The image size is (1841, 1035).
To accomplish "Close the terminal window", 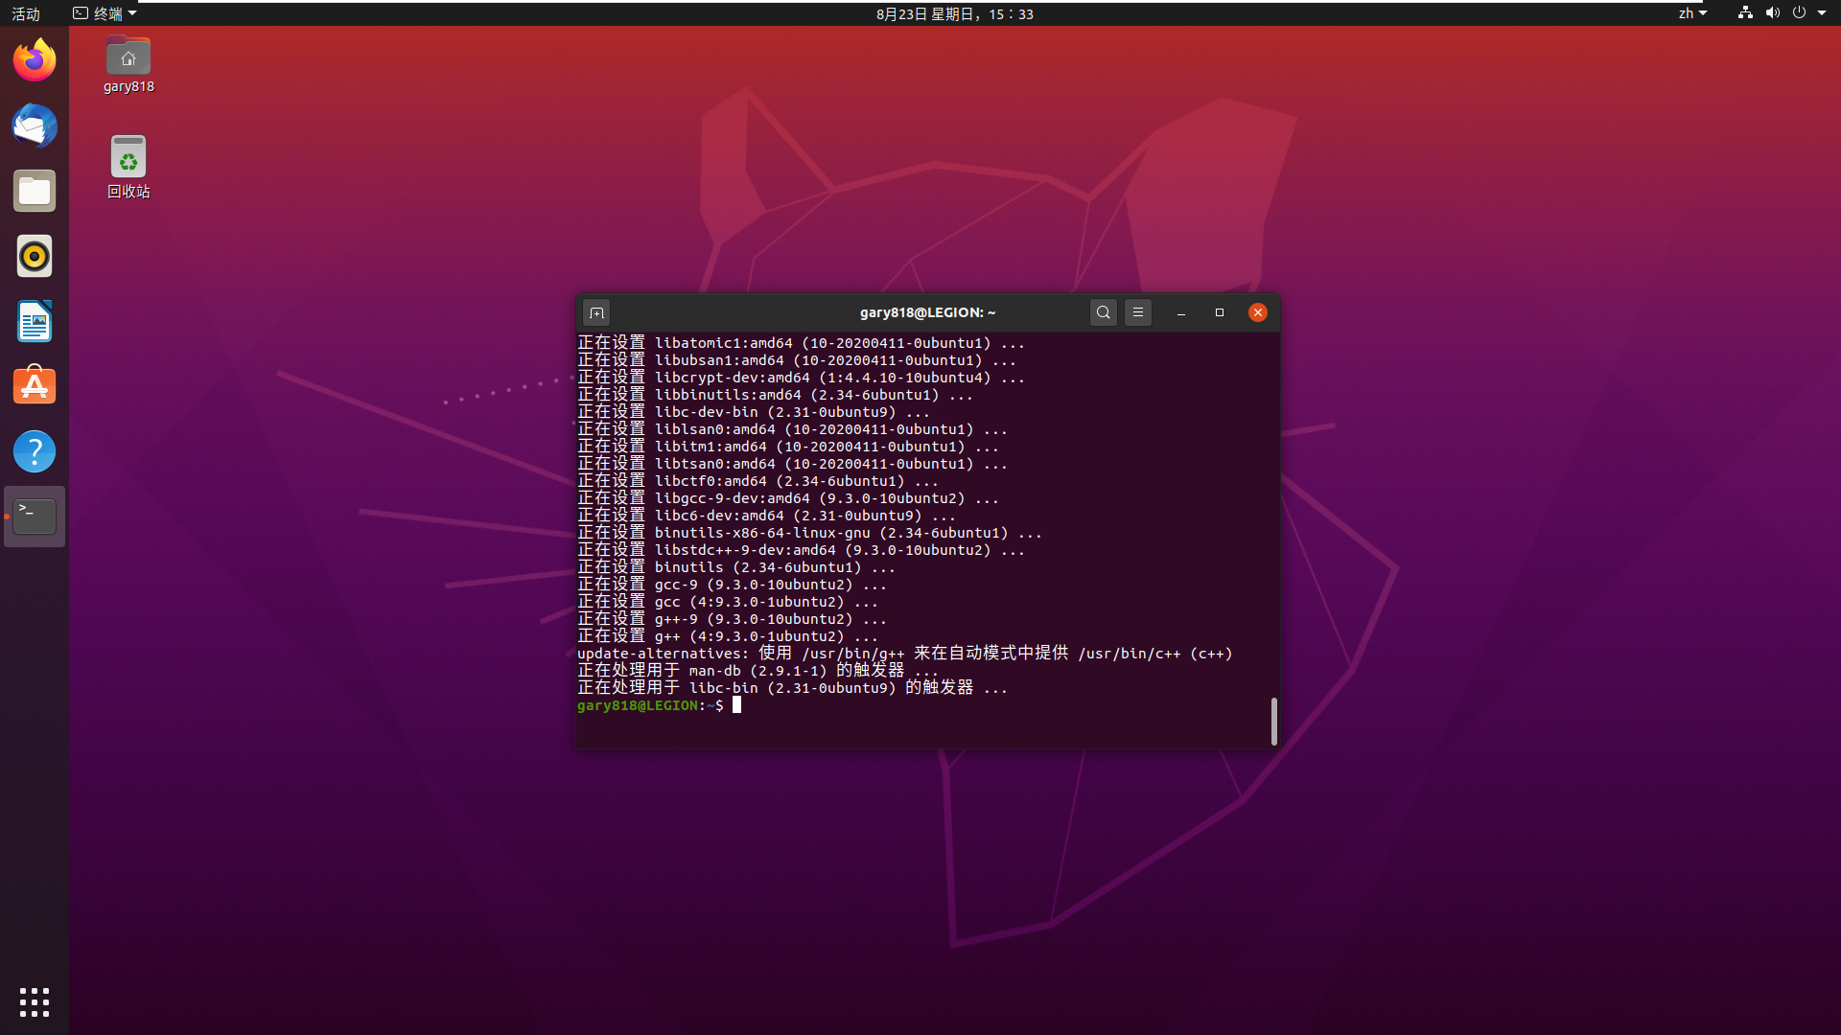I will click(1258, 312).
